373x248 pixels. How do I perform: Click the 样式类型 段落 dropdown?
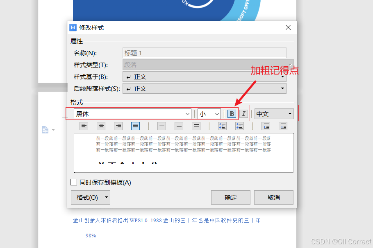(x=208, y=65)
